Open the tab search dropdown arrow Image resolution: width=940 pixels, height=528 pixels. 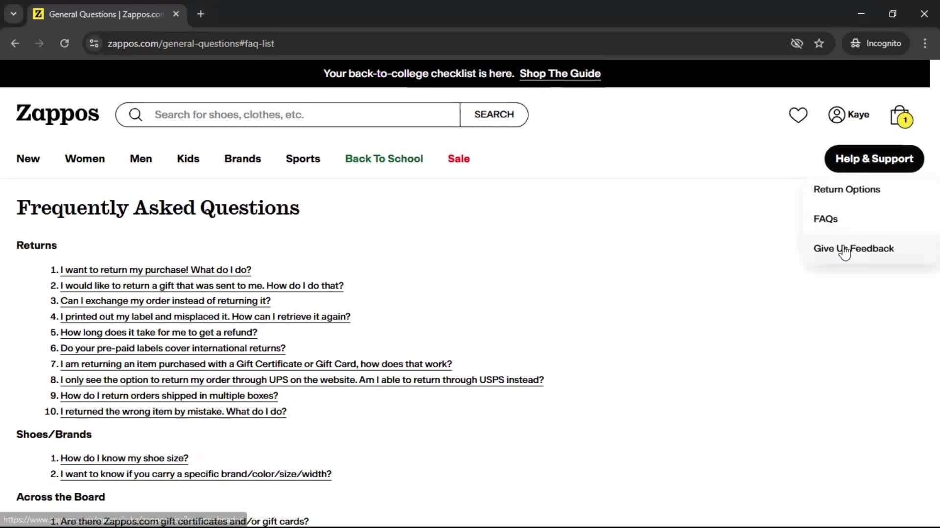coord(14,14)
